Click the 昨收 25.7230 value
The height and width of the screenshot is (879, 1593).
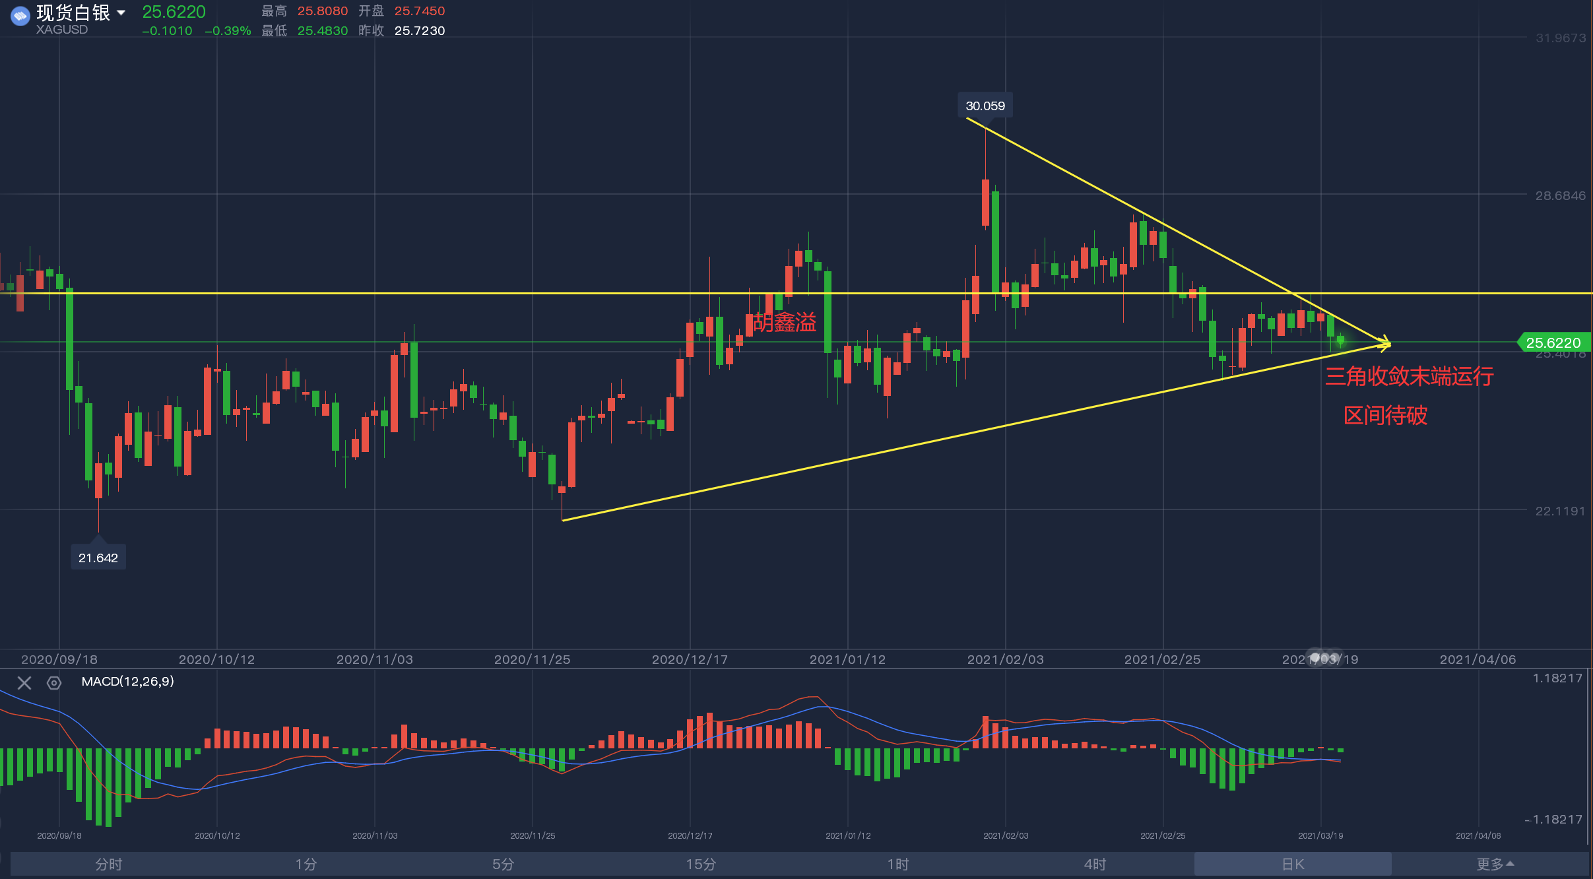click(420, 31)
